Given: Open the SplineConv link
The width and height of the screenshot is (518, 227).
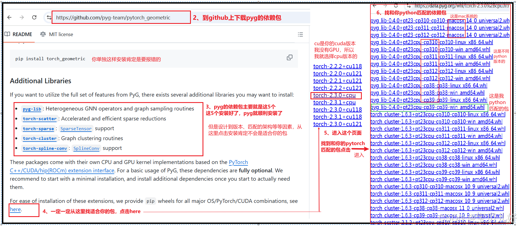Looking at the screenshot, I should 86,148.
